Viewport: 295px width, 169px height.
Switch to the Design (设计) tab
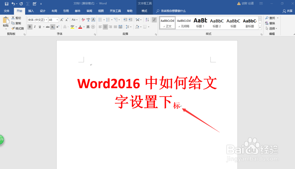coord(42,11)
